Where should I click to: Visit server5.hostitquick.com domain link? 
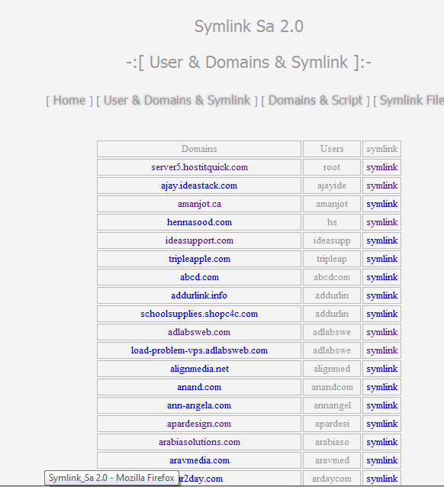pos(199,167)
